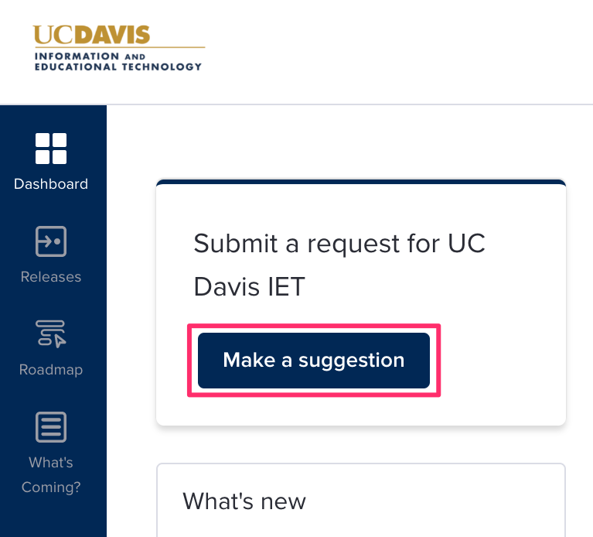Click the empty white header right of logo

pyautogui.click(x=402, y=51)
